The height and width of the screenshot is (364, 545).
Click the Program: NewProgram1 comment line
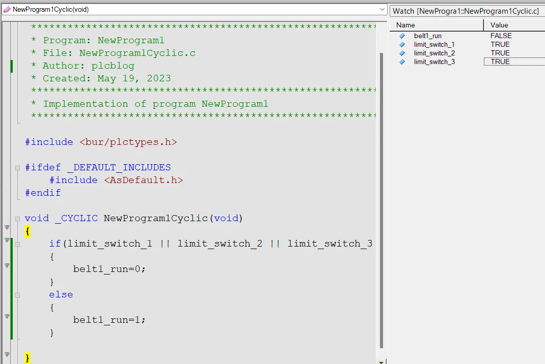(x=98, y=40)
